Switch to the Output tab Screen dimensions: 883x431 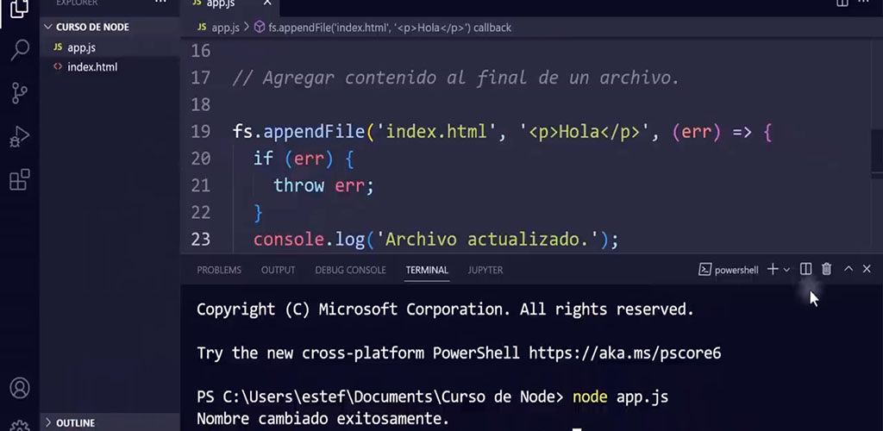coord(279,270)
